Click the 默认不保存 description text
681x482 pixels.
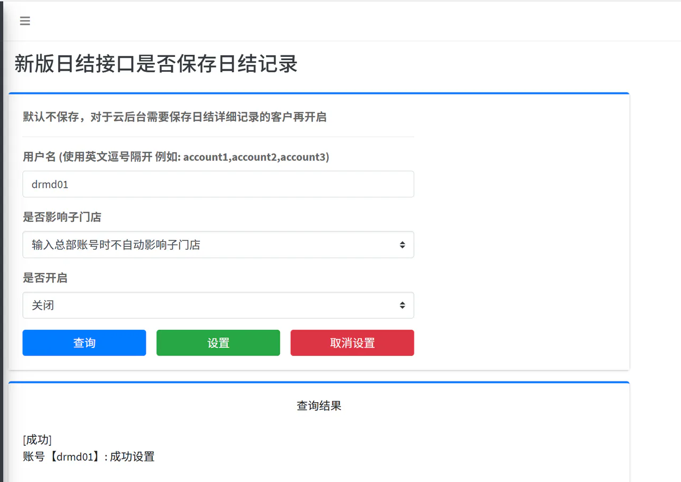point(175,117)
